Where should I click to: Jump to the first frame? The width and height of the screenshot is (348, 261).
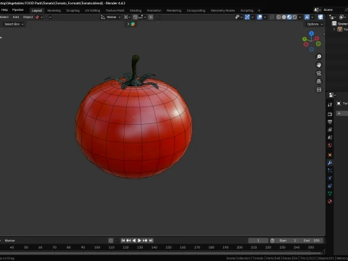click(123, 241)
